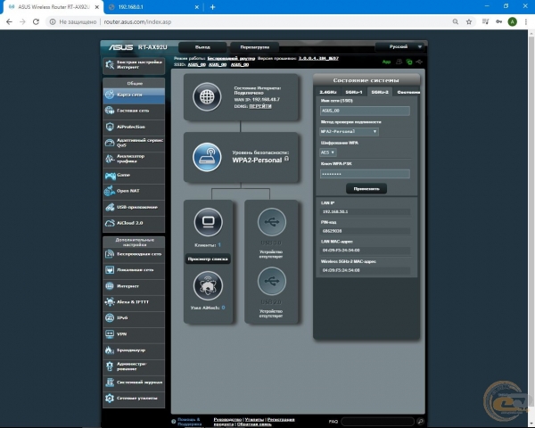535x428 pixels.
Task: Click inside the WPA-PSK key password field
Action: click(365, 174)
